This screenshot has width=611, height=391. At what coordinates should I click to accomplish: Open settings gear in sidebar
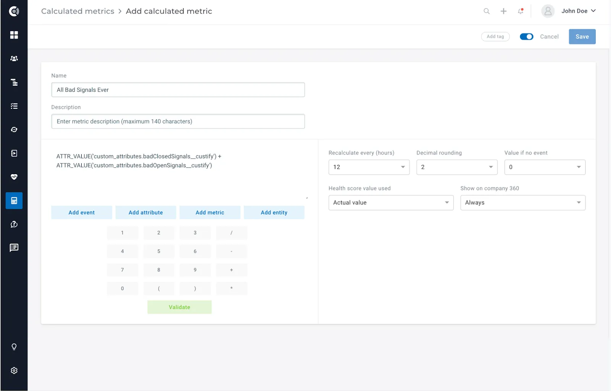pos(14,370)
